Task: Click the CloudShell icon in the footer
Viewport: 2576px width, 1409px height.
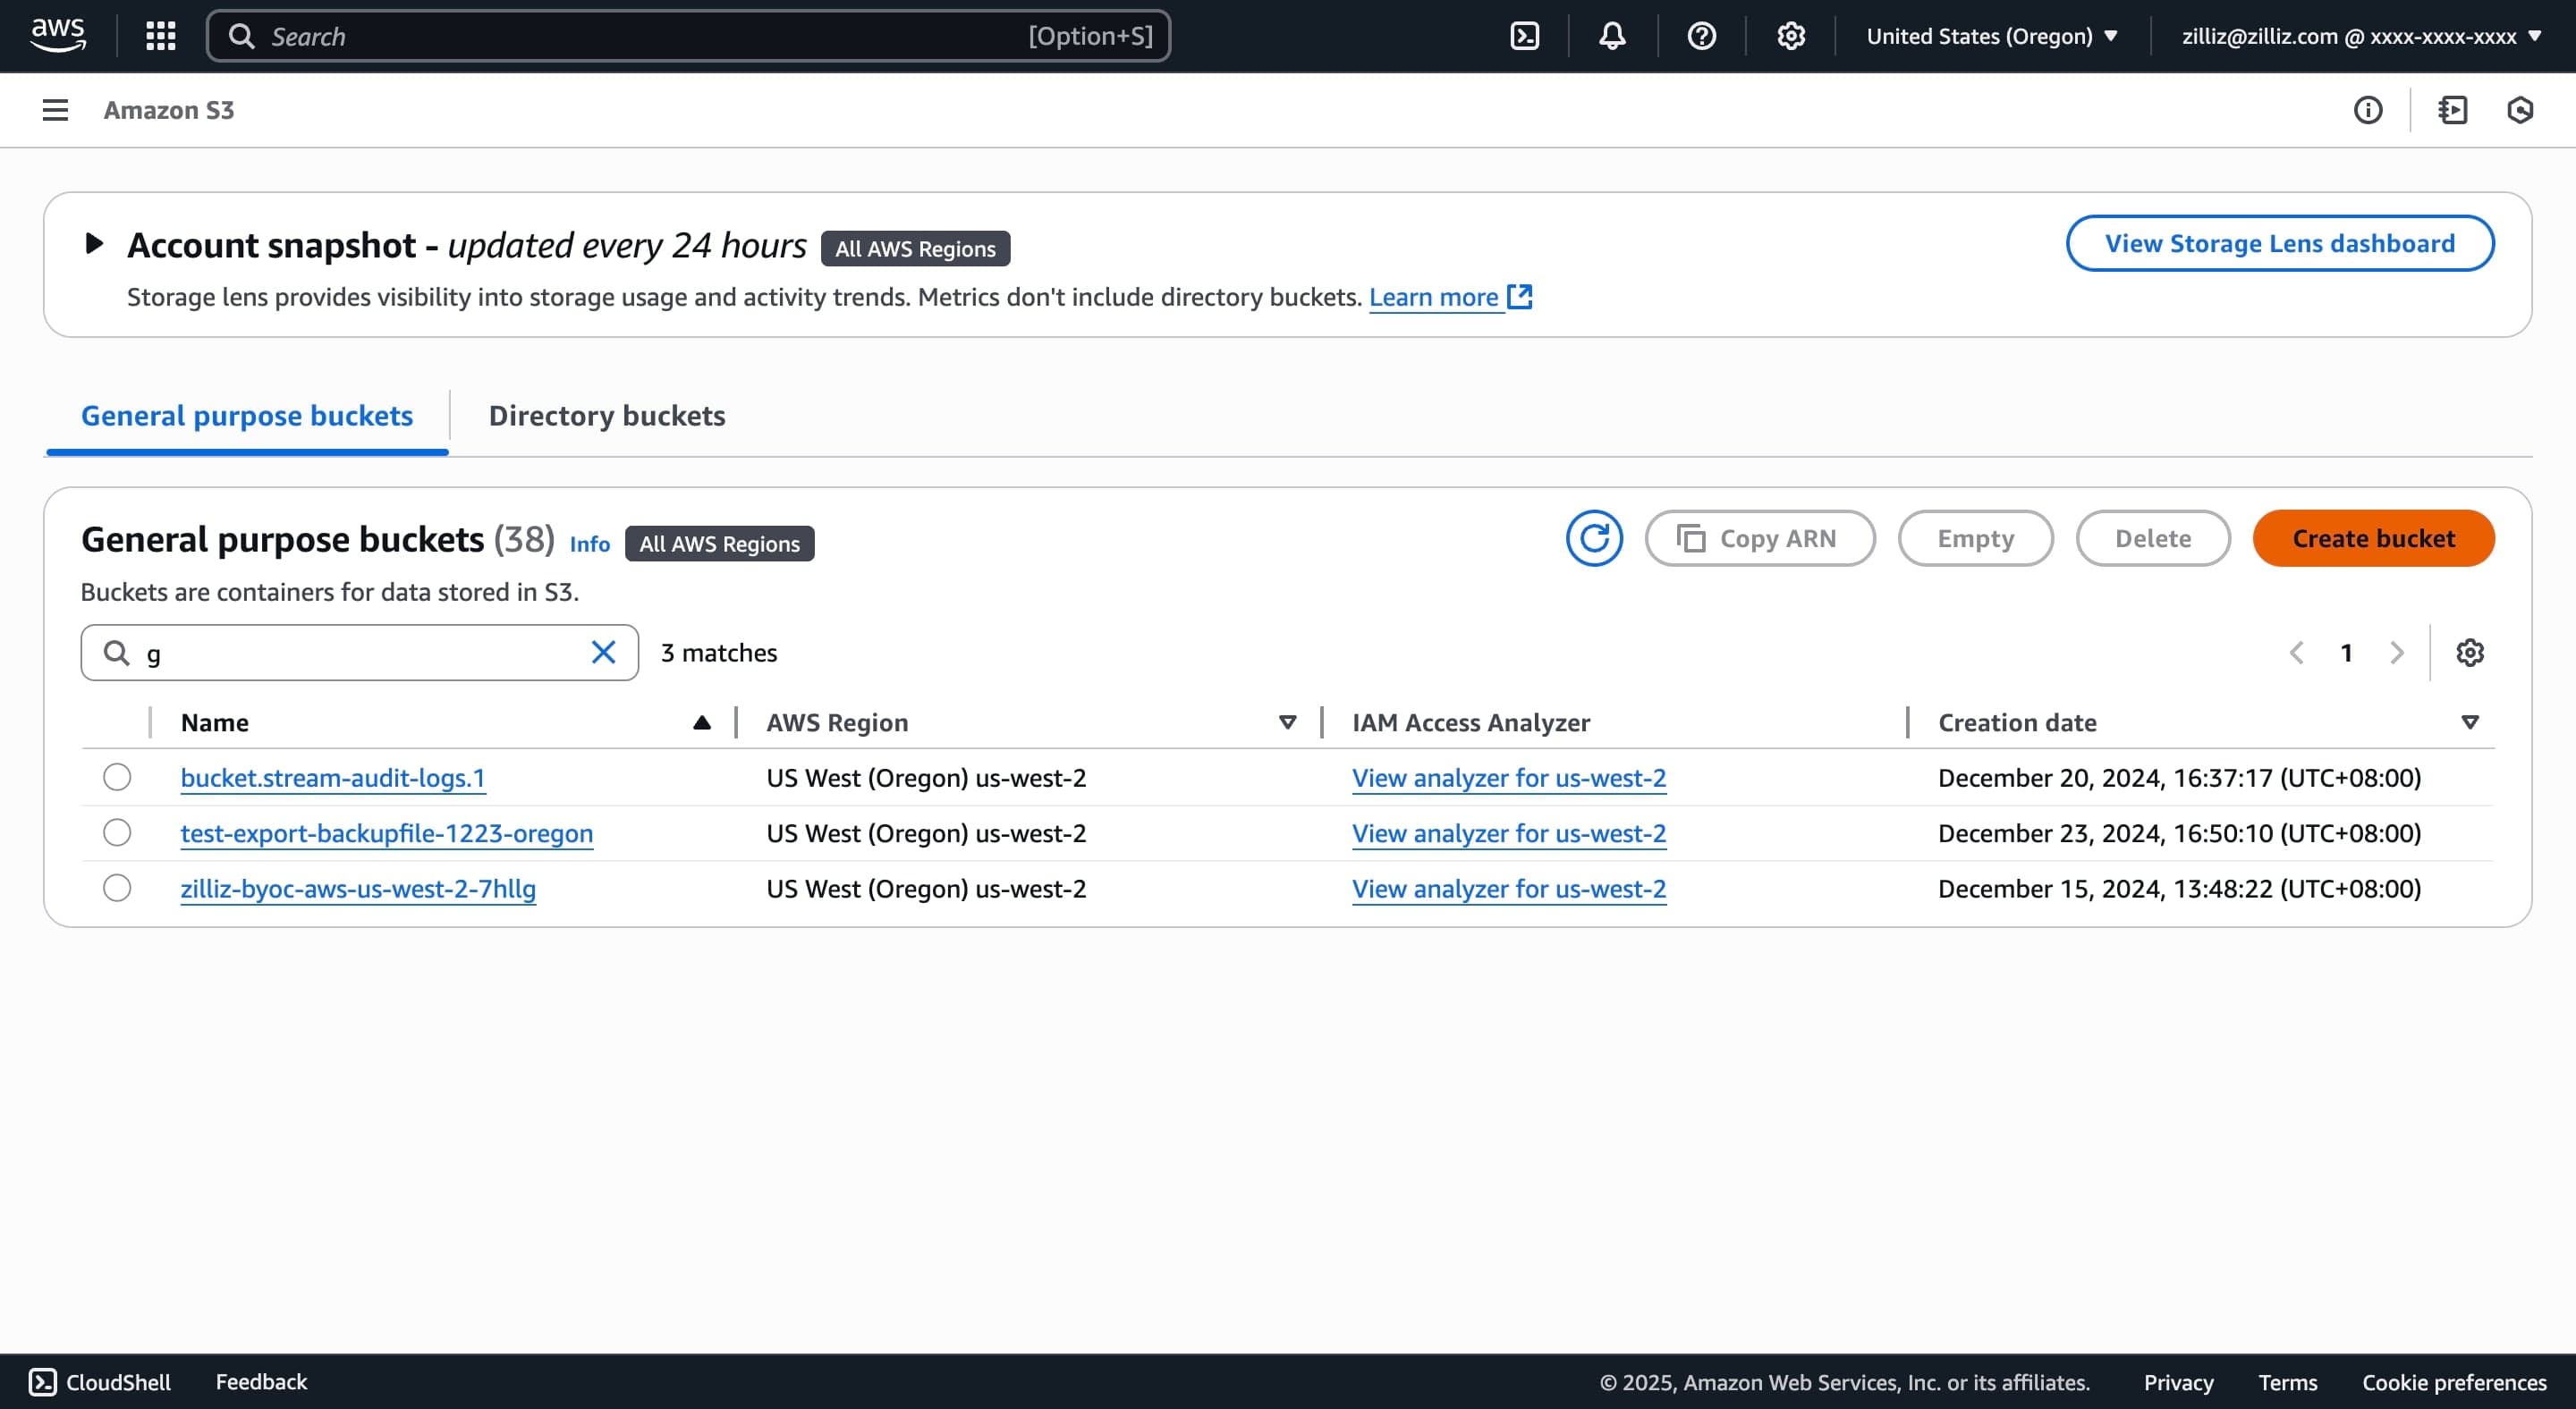Action: (42, 1382)
